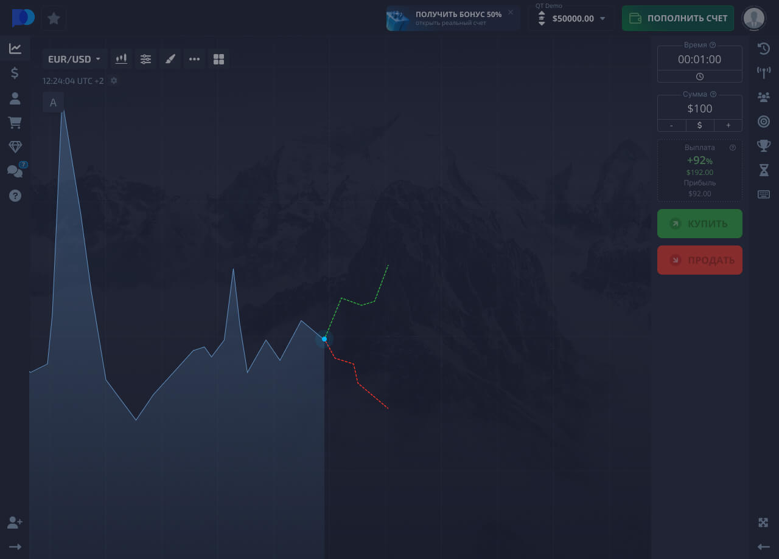Increase trade amount with plus button
This screenshot has width=779, height=559.
728,125
